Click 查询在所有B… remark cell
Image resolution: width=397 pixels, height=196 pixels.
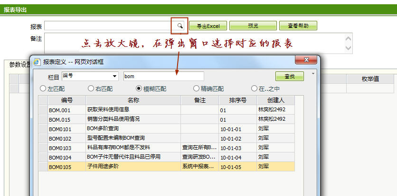tap(200, 148)
